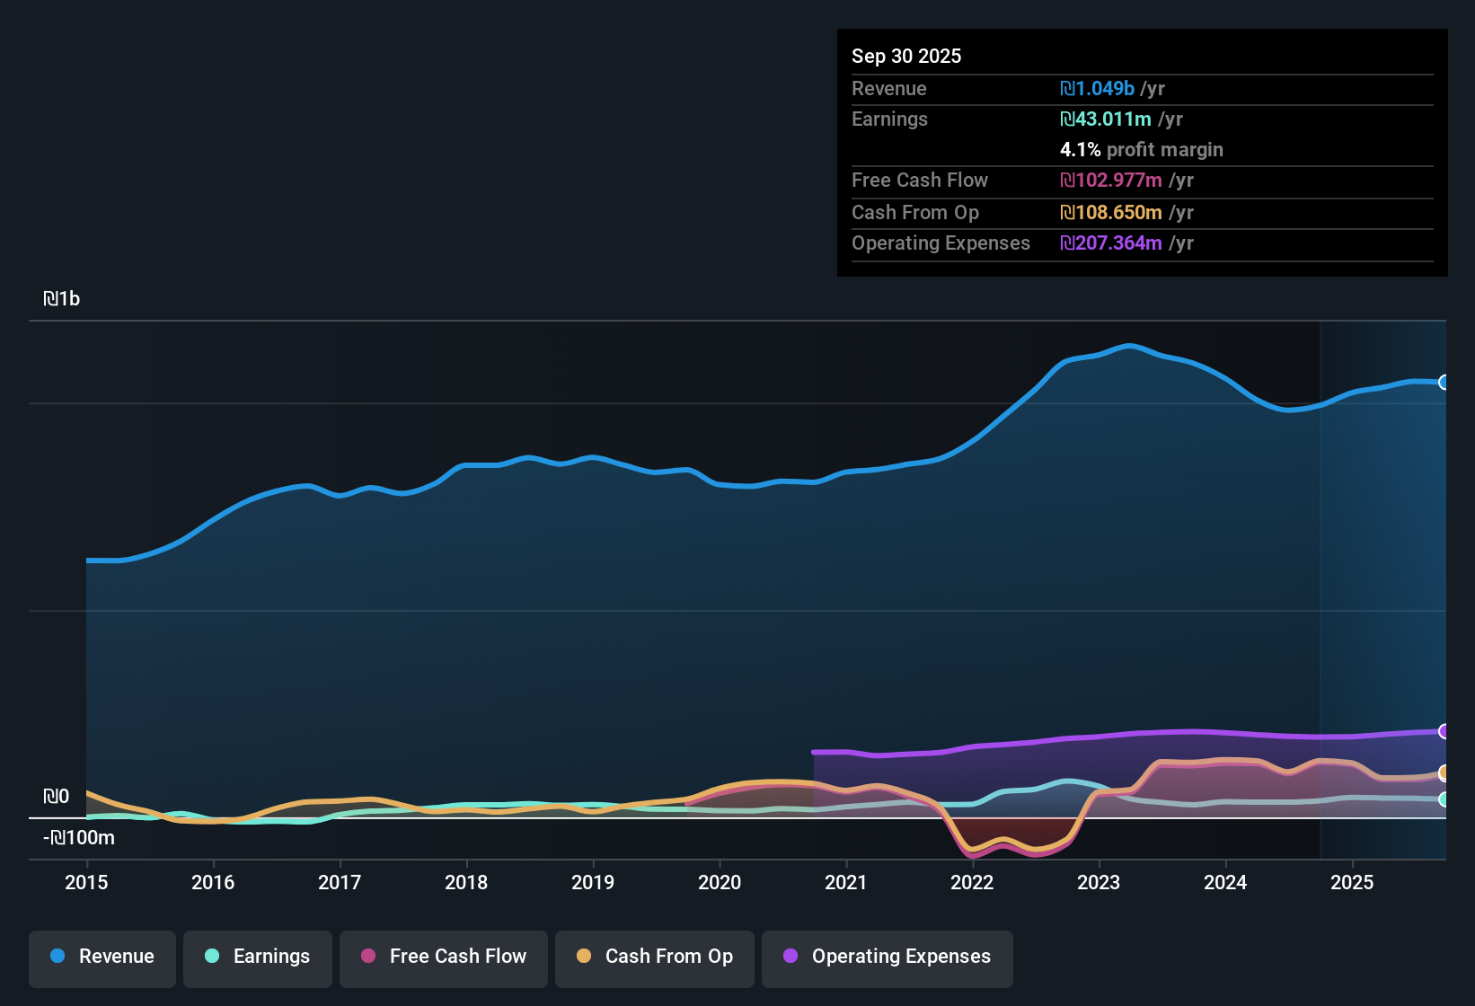Expand the Cash From Op legend entry
The image size is (1475, 1006).
654,957
